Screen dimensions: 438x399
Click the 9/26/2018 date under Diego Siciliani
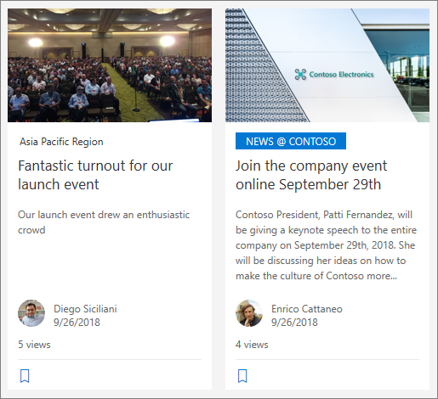point(77,323)
